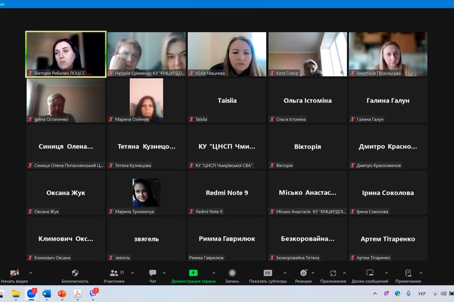Open File Explorer from the taskbar
Image resolution: width=454 pixels, height=302 pixels.
point(16,294)
